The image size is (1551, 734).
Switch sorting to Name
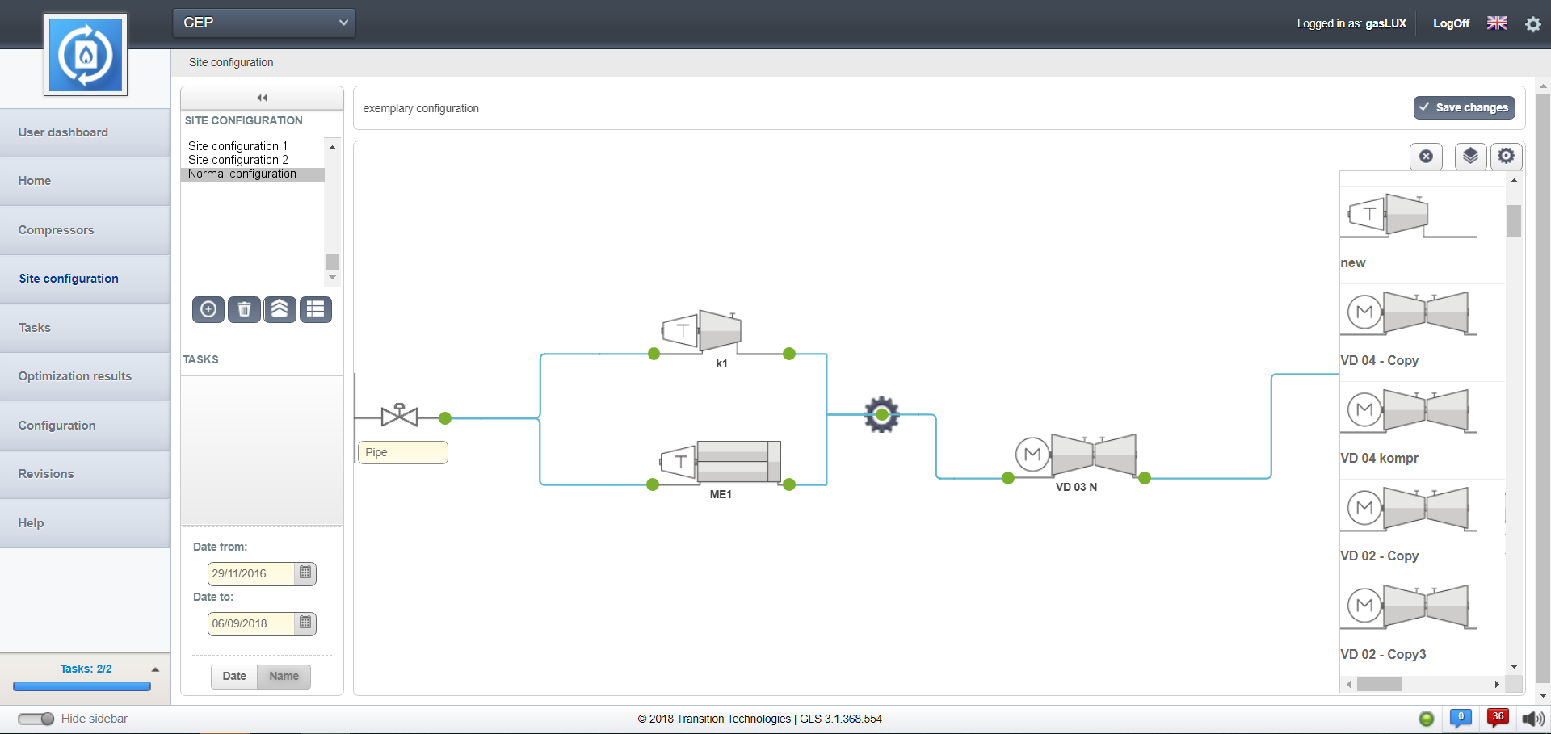point(284,677)
